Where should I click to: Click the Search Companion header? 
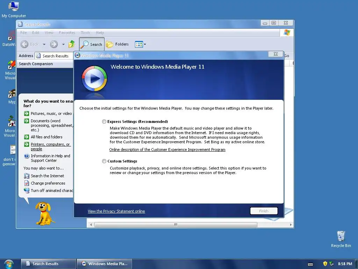45,64
